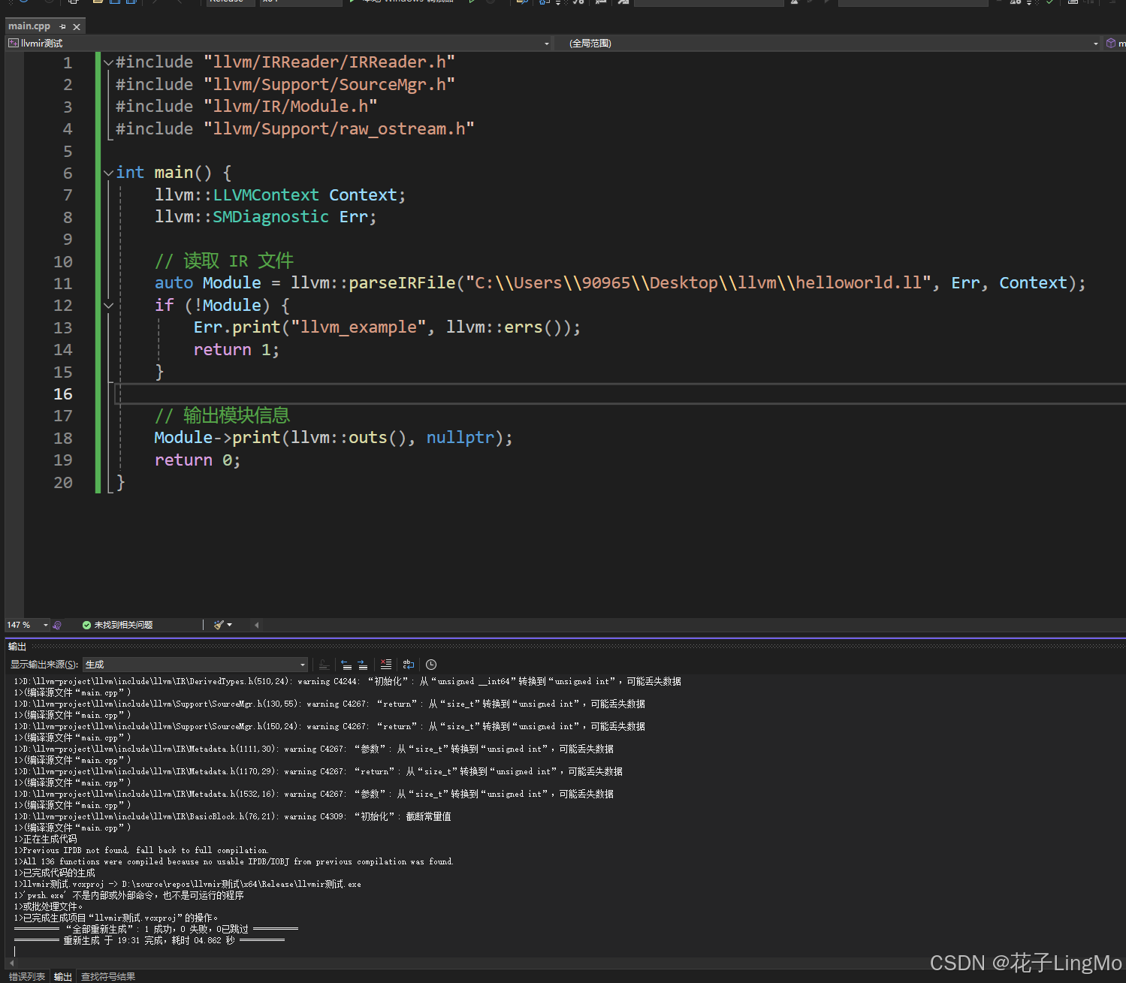Close the main.cpp editor tab
This screenshot has width=1126, height=983.
77,26
